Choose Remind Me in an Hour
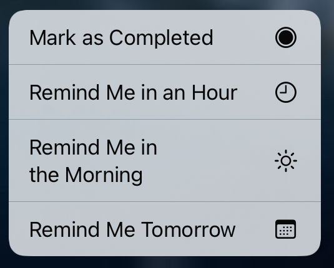 click(x=165, y=92)
